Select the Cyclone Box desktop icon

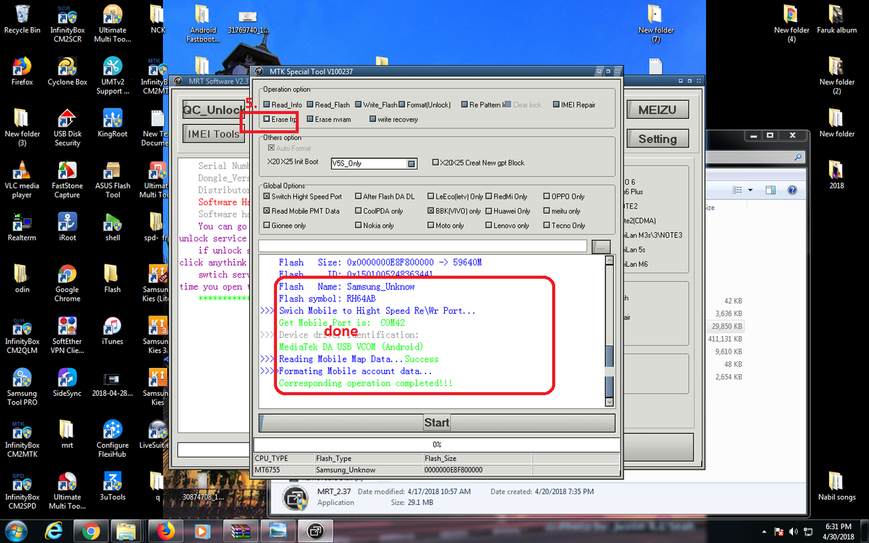point(67,71)
